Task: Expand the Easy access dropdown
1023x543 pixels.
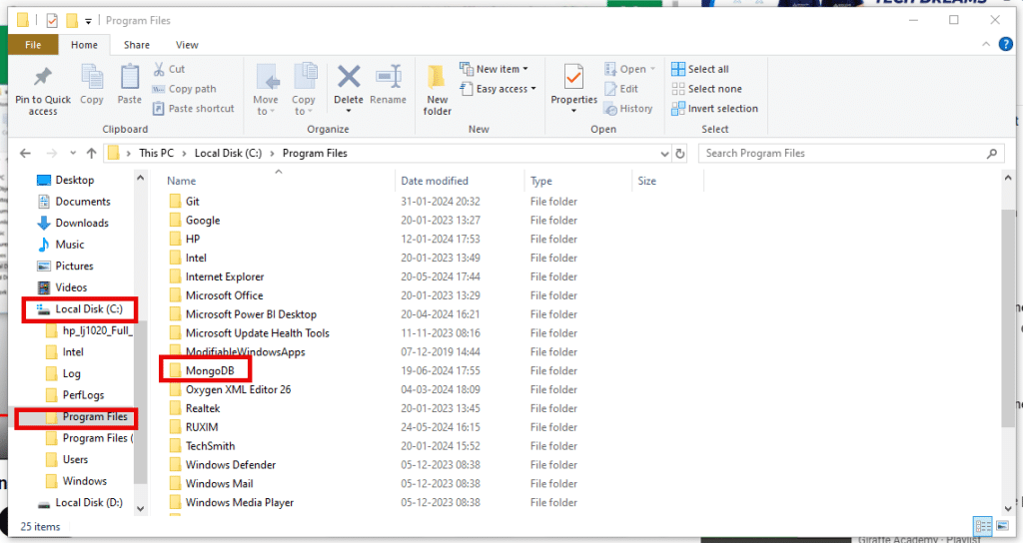Action: pyautogui.click(x=499, y=89)
